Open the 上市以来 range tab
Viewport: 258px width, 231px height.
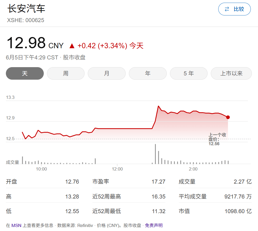click(x=231, y=73)
